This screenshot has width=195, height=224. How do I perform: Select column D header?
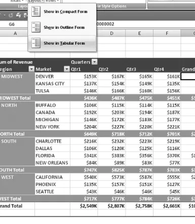pyautogui.click(x=111, y=33)
